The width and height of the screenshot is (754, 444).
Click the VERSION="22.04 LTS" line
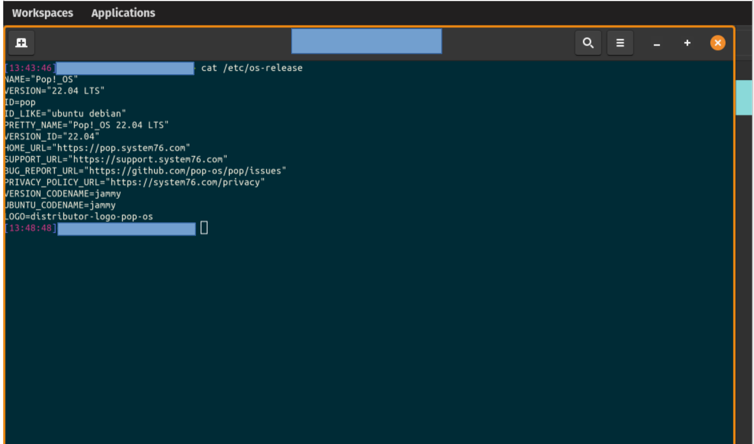coord(55,91)
